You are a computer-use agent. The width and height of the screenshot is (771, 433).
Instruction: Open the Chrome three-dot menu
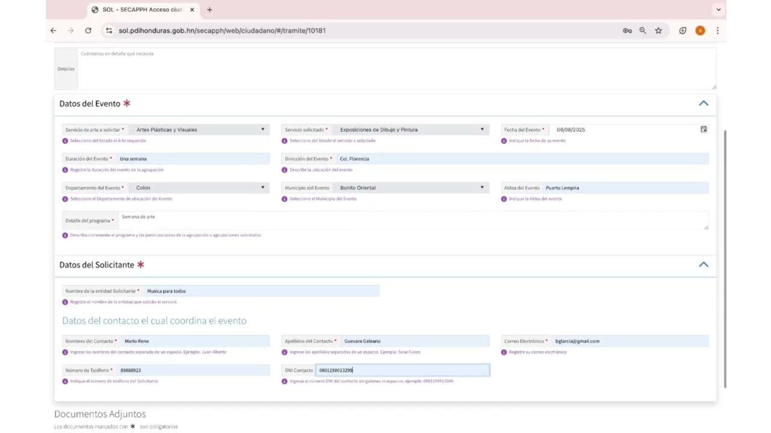(717, 31)
